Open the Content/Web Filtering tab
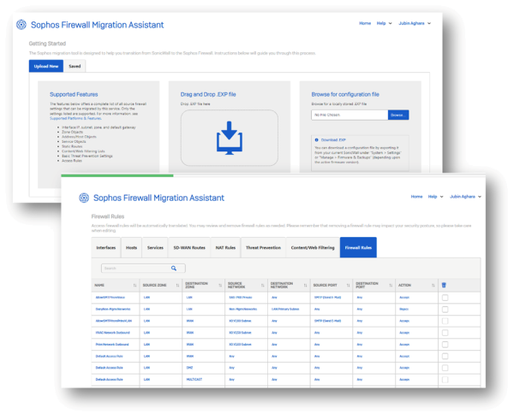The height and width of the screenshot is (414, 514). (313, 248)
